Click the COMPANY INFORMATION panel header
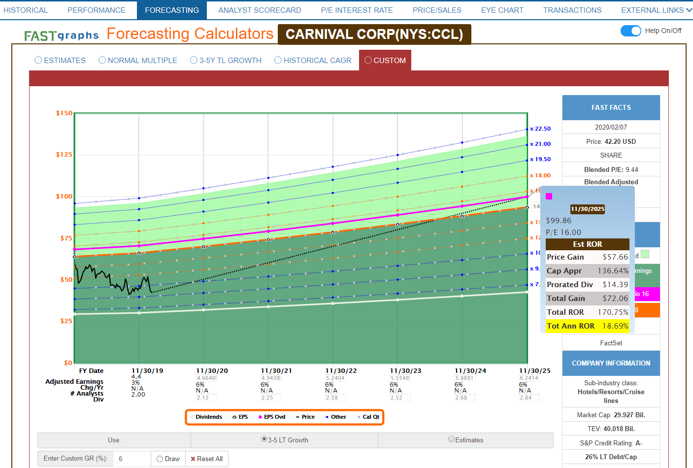 [611, 363]
